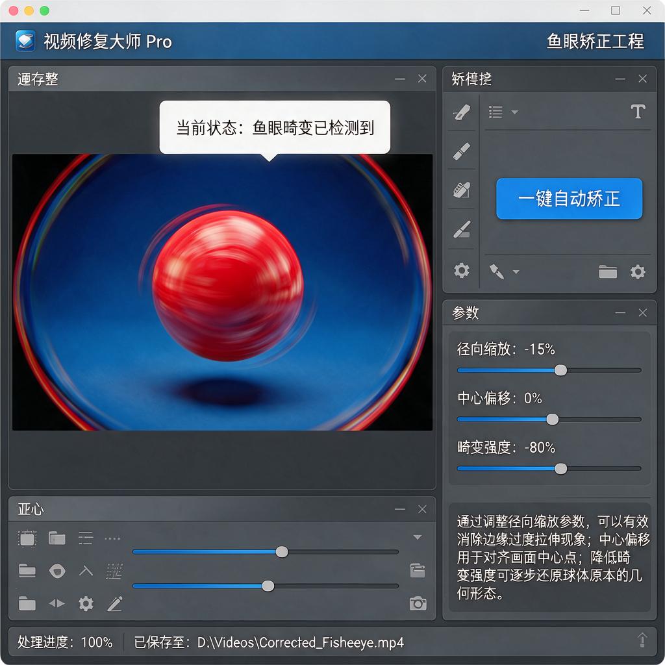665x665 pixels.
Task: Toggle the eye visibility icon
Action: pyautogui.click(x=57, y=571)
